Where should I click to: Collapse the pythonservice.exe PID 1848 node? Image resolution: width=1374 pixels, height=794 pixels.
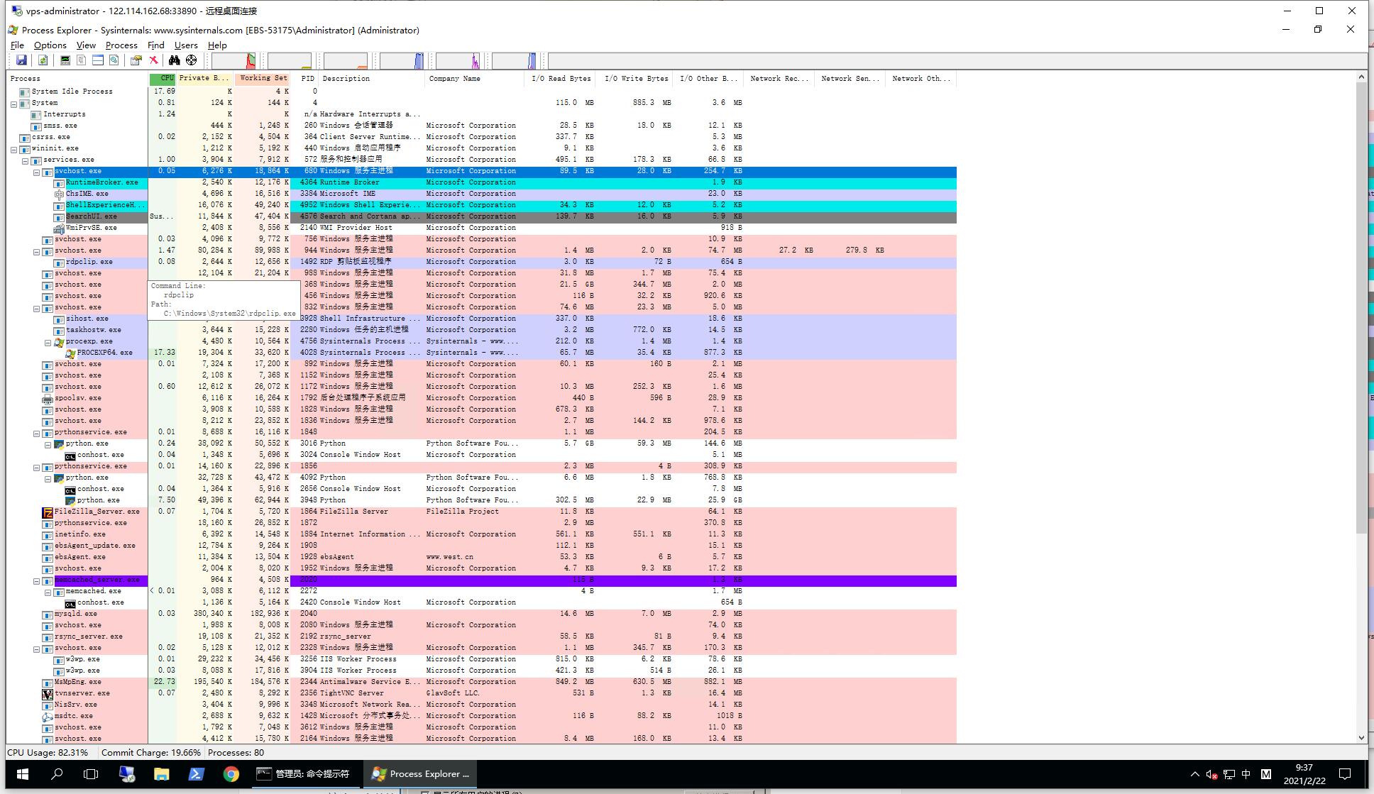pos(36,433)
